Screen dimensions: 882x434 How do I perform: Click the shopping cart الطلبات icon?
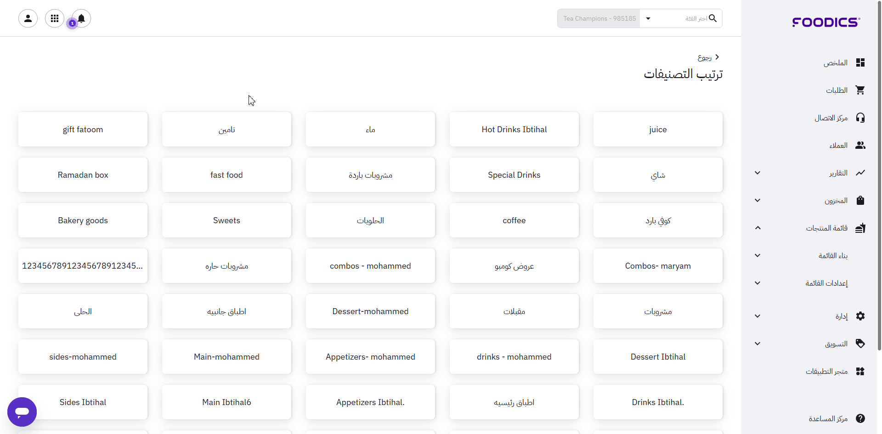(x=860, y=90)
